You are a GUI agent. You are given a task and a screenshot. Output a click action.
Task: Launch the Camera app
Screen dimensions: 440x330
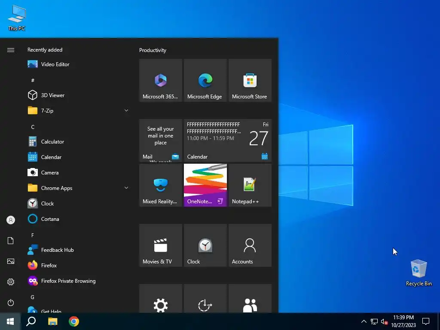[x=79, y=173]
